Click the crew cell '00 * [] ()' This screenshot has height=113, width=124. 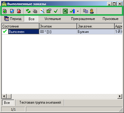point(58,32)
